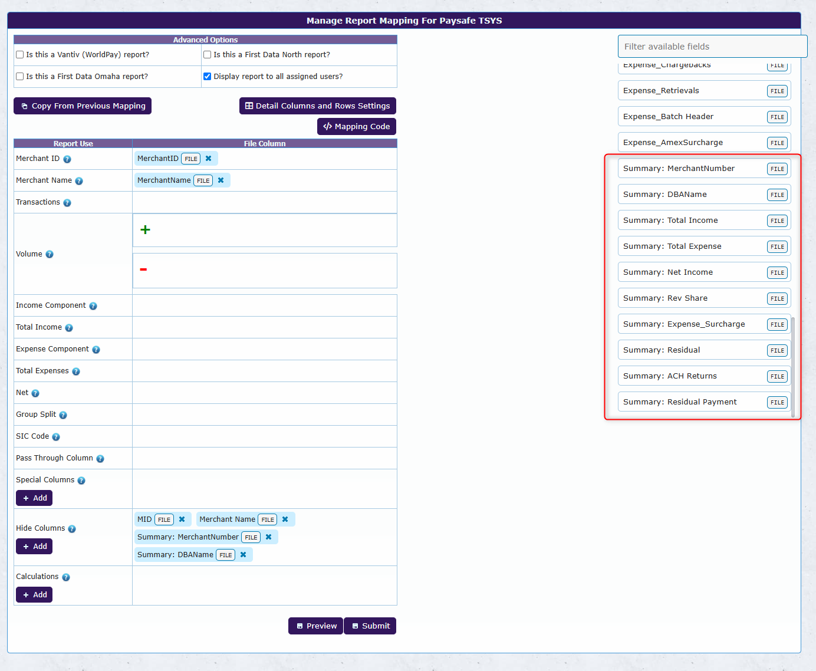The image size is (816, 671).
Task: Select Summary: Residual Payment field
Action: coord(705,402)
